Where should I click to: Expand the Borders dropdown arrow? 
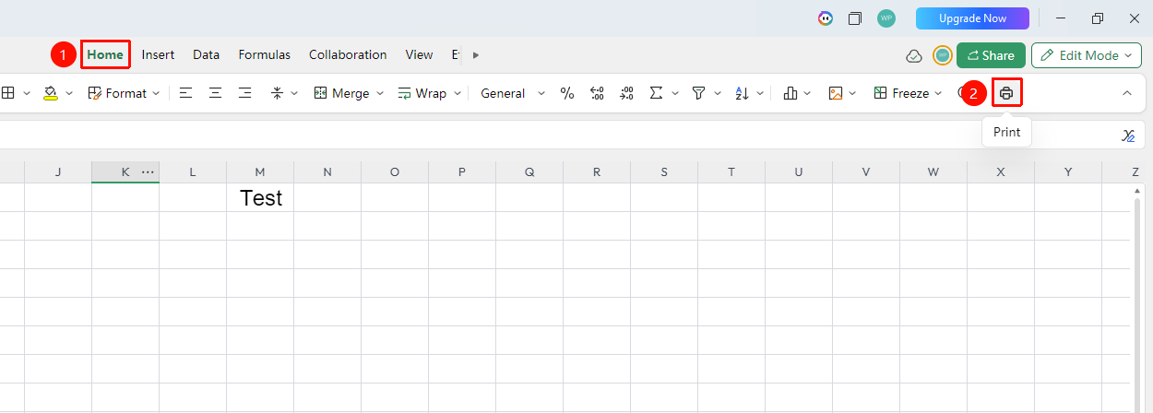[27, 93]
